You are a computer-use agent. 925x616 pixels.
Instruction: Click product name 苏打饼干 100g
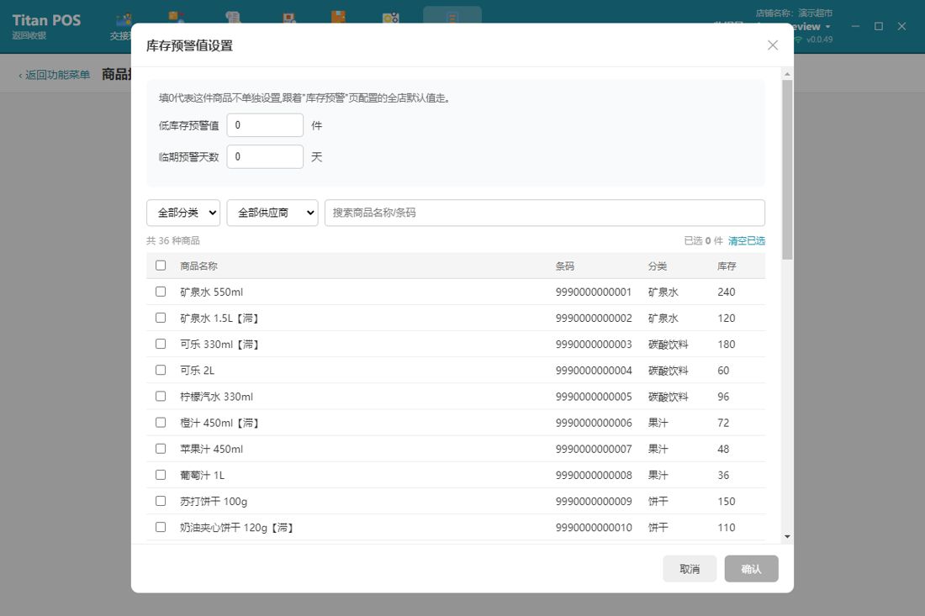click(x=214, y=501)
